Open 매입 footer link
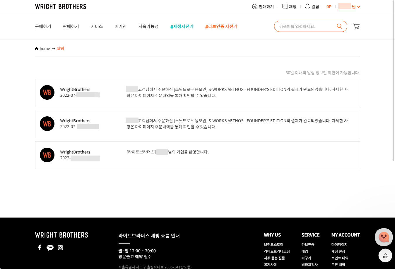The width and height of the screenshot is (395, 269). 305,251
